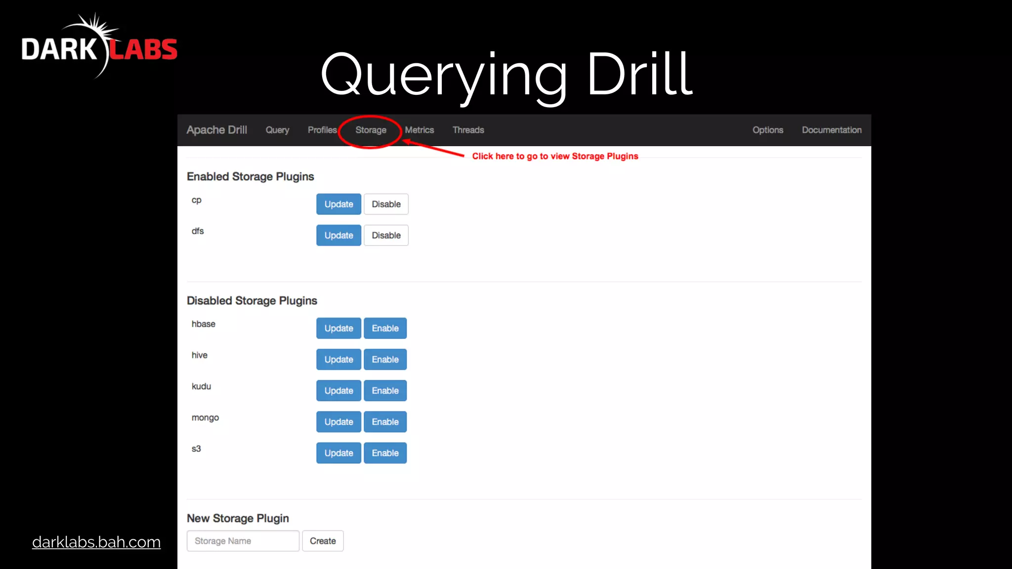Select the hbase plugin name
This screenshot has width=1012, height=569.
[x=203, y=324]
